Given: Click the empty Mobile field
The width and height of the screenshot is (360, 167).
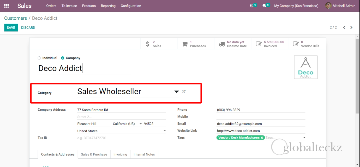Looking at the screenshot, I should [261, 117].
